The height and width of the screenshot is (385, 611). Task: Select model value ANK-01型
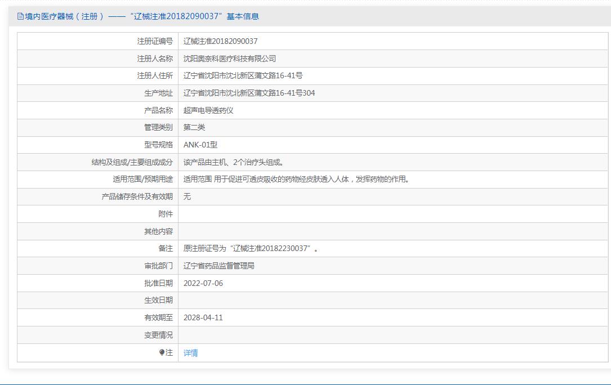click(200, 145)
